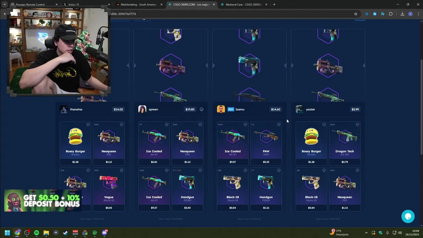Screen dimensions: 423x238
Task: Click spreen's total value $19.80
Action: click(x=190, y=109)
